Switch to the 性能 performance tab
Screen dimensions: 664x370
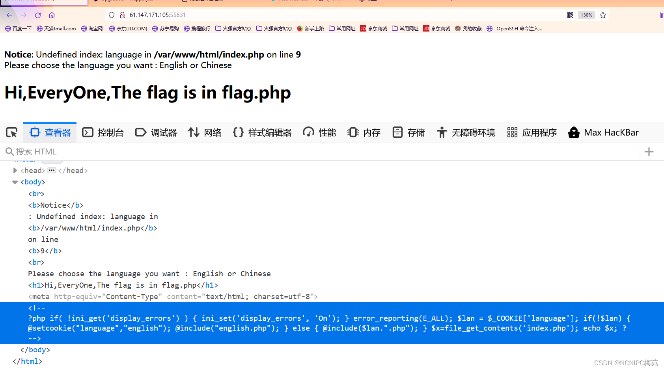pyautogui.click(x=319, y=132)
